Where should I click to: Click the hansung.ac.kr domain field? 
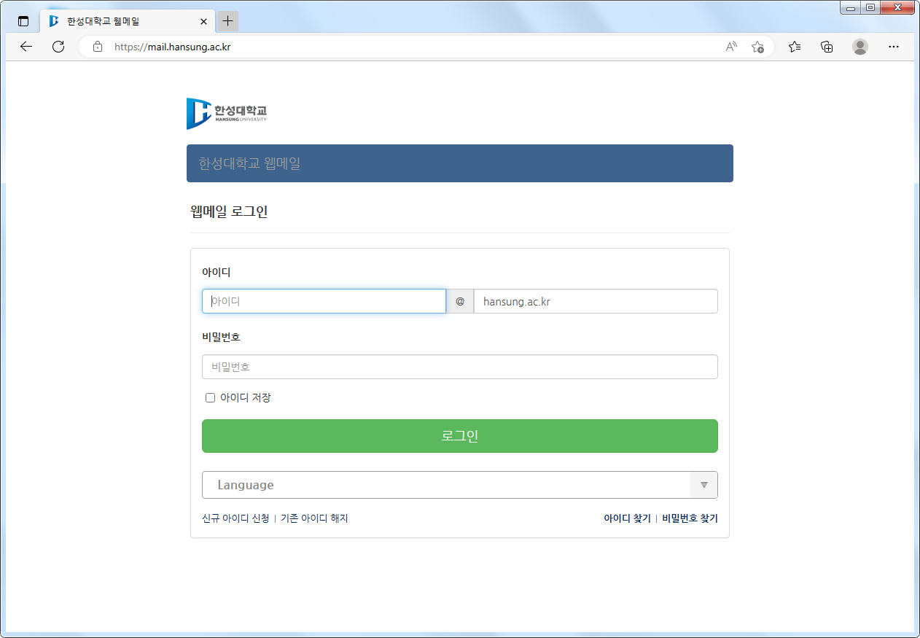(596, 301)
